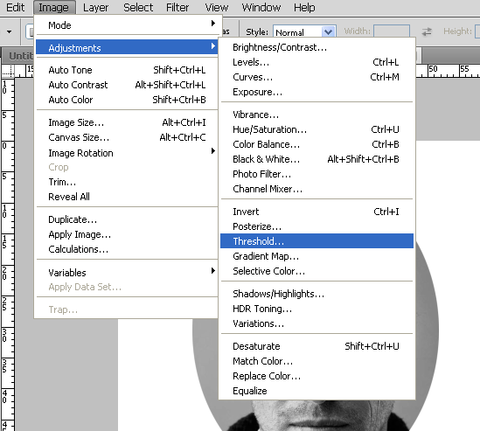480x431 pixels.
Task: Open the Edit menu
Action: (x=15, y=7)
